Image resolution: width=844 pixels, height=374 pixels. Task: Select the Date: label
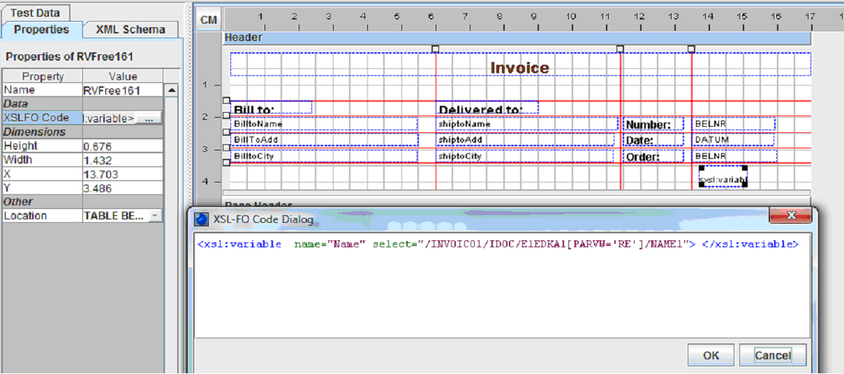(653, 141)
